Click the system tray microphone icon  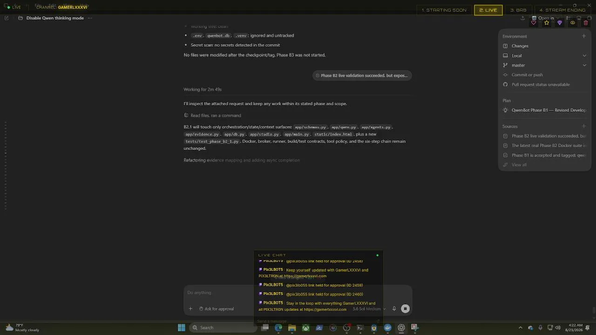point(540,328)
